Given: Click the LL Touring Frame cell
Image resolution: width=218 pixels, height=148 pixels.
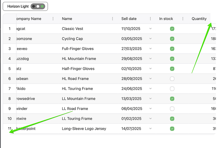Looking at the screenshot, I should pyautogui.click(x=88, y=119).
